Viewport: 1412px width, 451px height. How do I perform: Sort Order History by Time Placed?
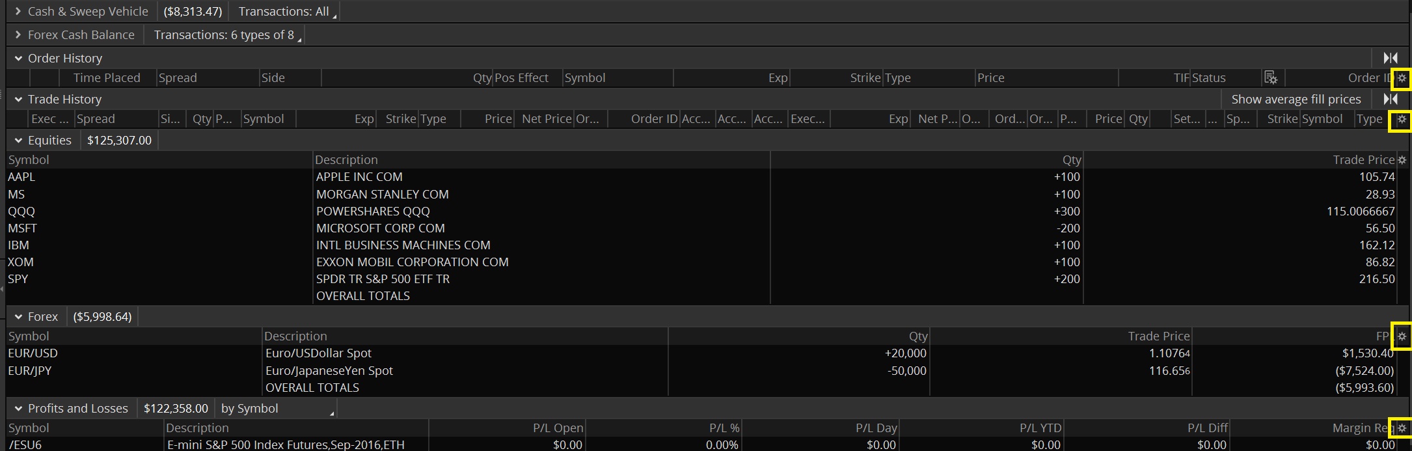tap(107, 78)
